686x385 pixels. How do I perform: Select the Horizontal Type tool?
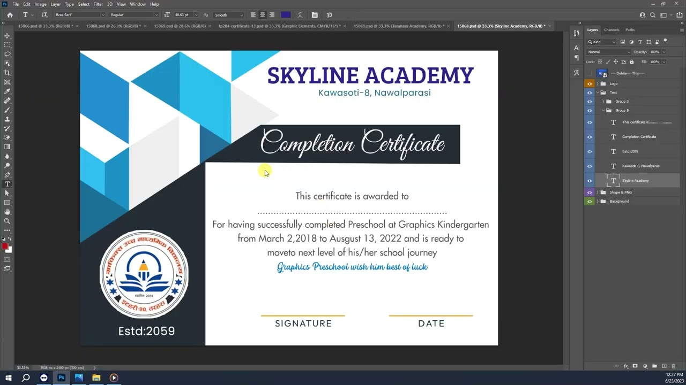coord(7,184)
